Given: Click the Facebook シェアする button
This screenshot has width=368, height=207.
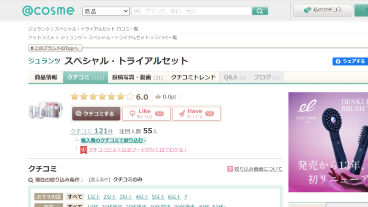Looking at the screenshot, I should (350, 62).
